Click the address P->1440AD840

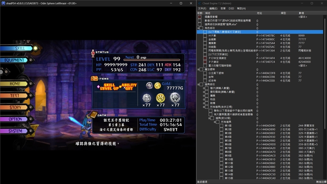pos(266,126)
